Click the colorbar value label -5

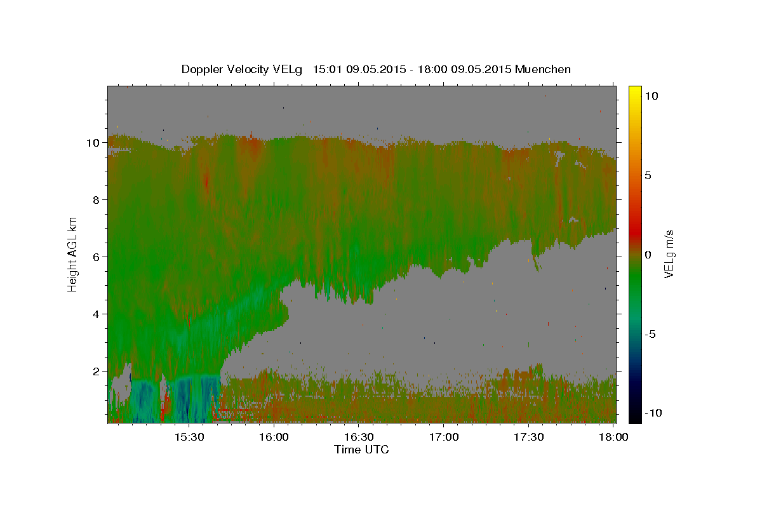[x=650, y=333]
